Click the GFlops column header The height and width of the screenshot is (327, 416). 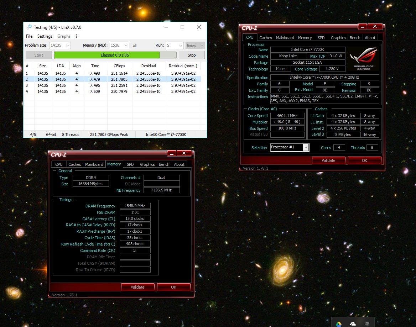tap(119, 66)
